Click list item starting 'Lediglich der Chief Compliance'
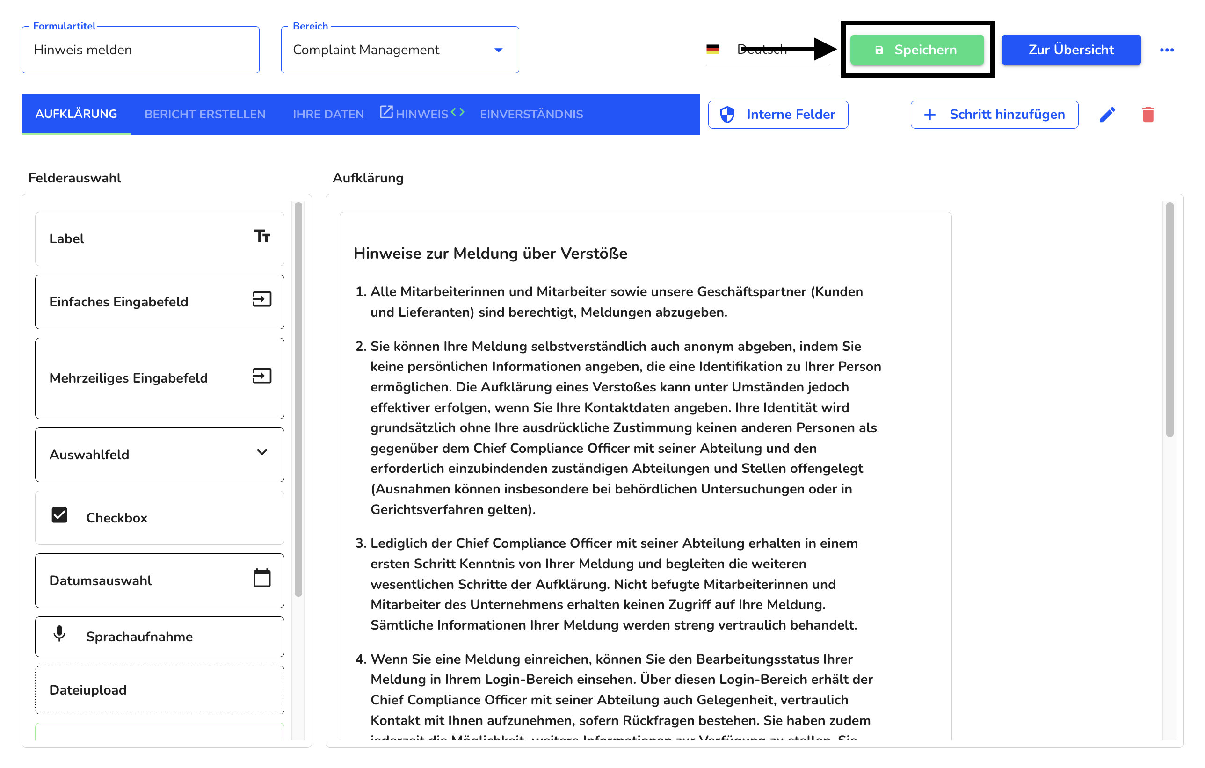Screen dimensions: 1205x768 click(x=614, y=584)
